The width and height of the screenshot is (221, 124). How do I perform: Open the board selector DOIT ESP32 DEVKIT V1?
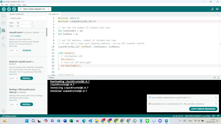click(35, 9)
